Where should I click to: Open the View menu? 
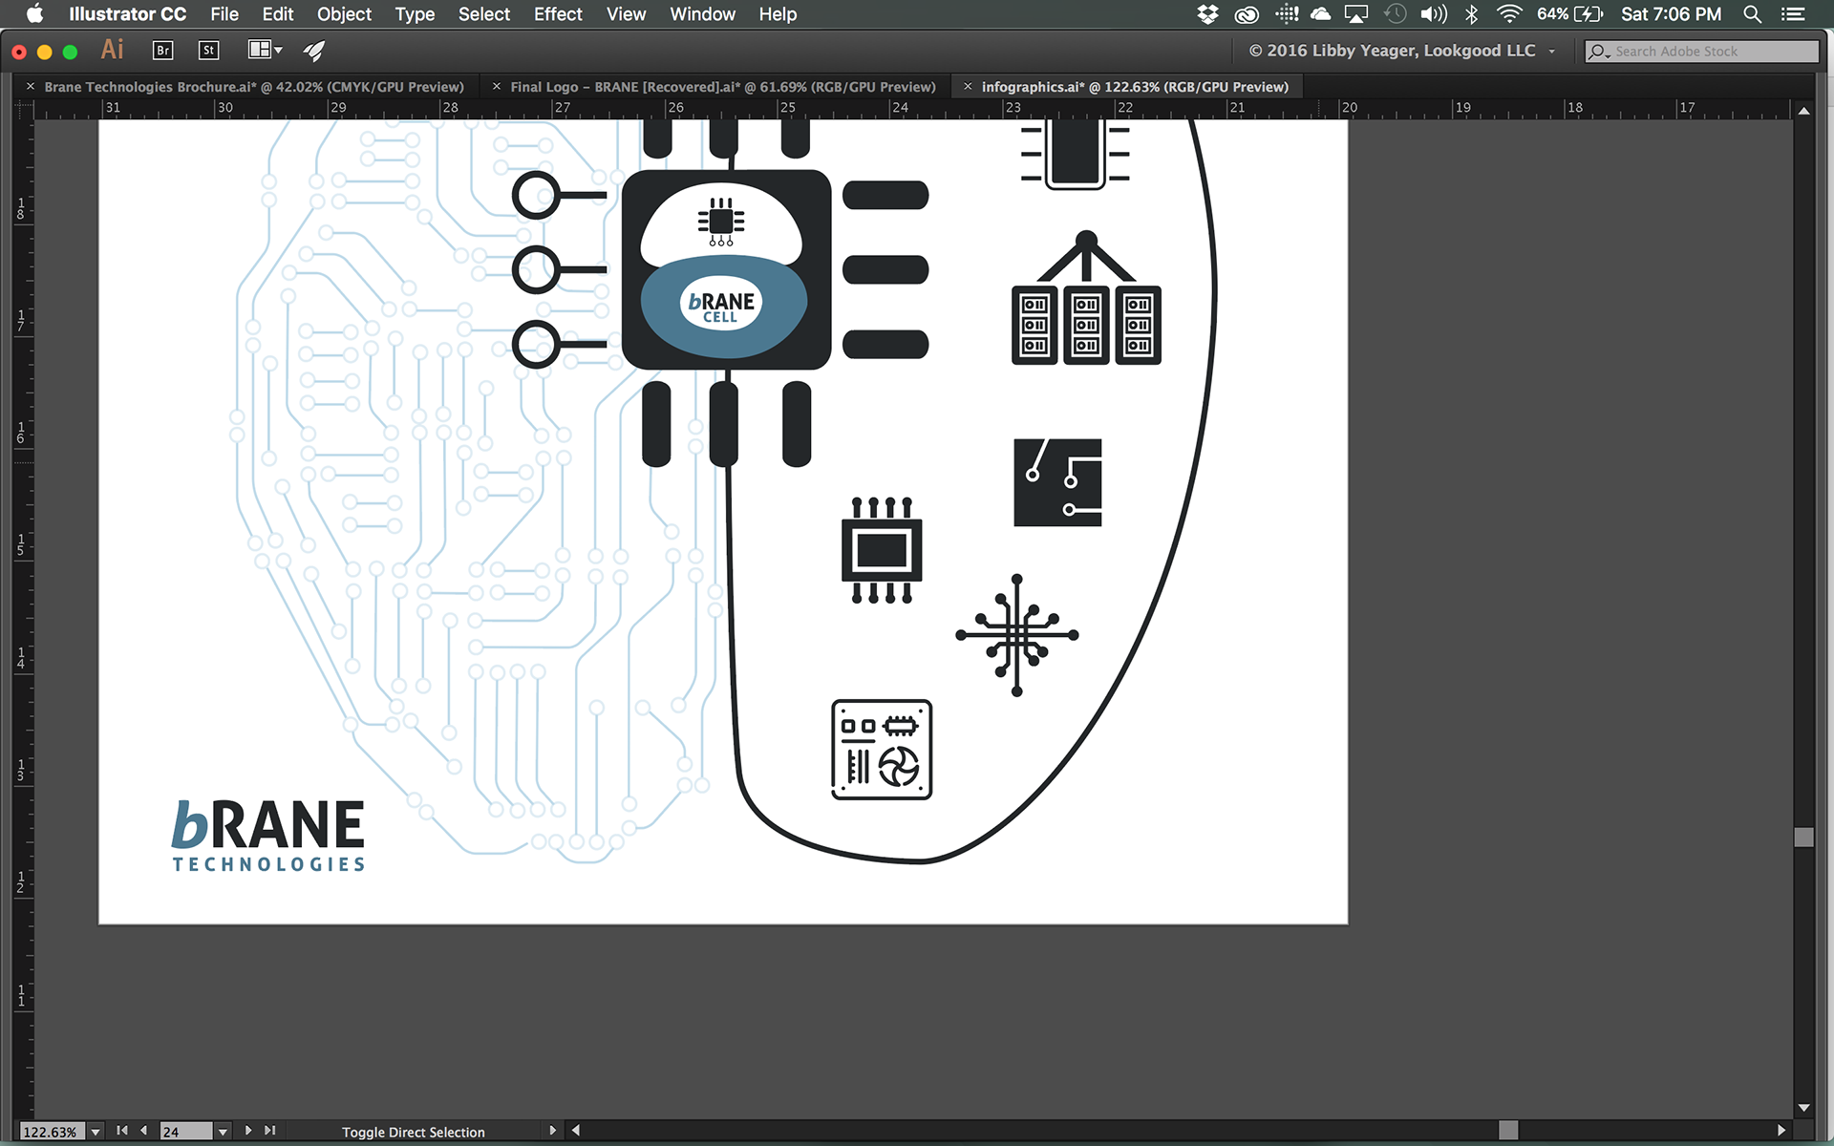626,13
